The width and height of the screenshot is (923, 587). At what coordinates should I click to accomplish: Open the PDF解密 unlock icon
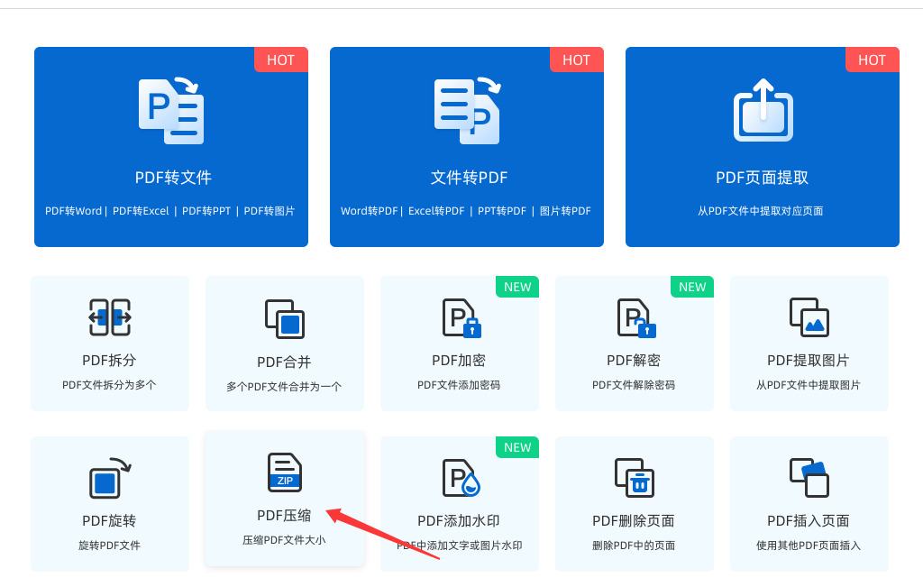tap(637, 318)
